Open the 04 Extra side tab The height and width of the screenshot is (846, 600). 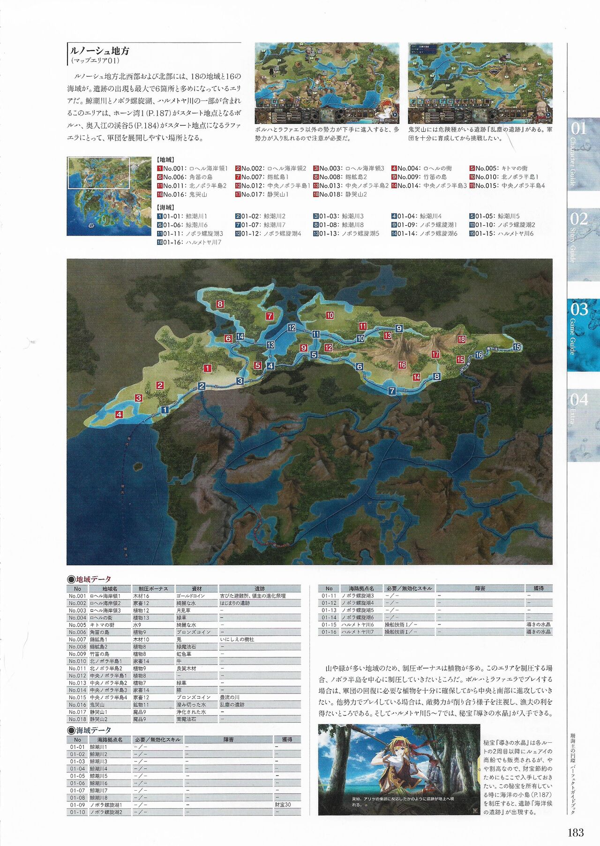pyautogui.click(x=584, y=426)
